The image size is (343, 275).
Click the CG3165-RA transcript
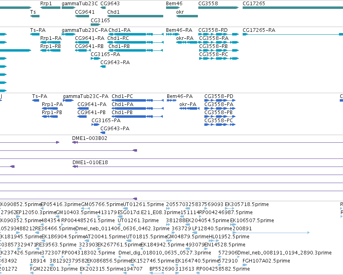coord(96,58)
